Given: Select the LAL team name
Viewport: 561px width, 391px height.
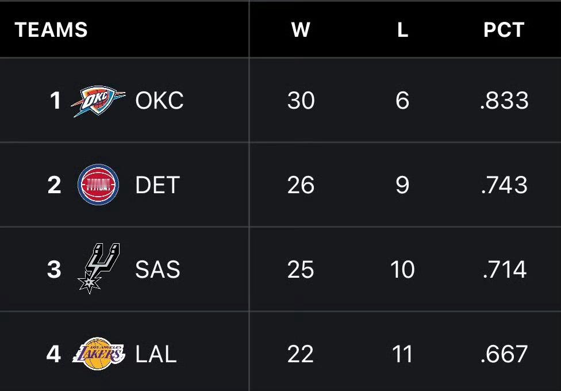Looking at the screenshot, I should click(x=156, y=354).
